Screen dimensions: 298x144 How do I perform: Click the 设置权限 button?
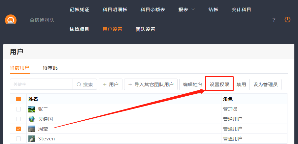click(219, 84)
